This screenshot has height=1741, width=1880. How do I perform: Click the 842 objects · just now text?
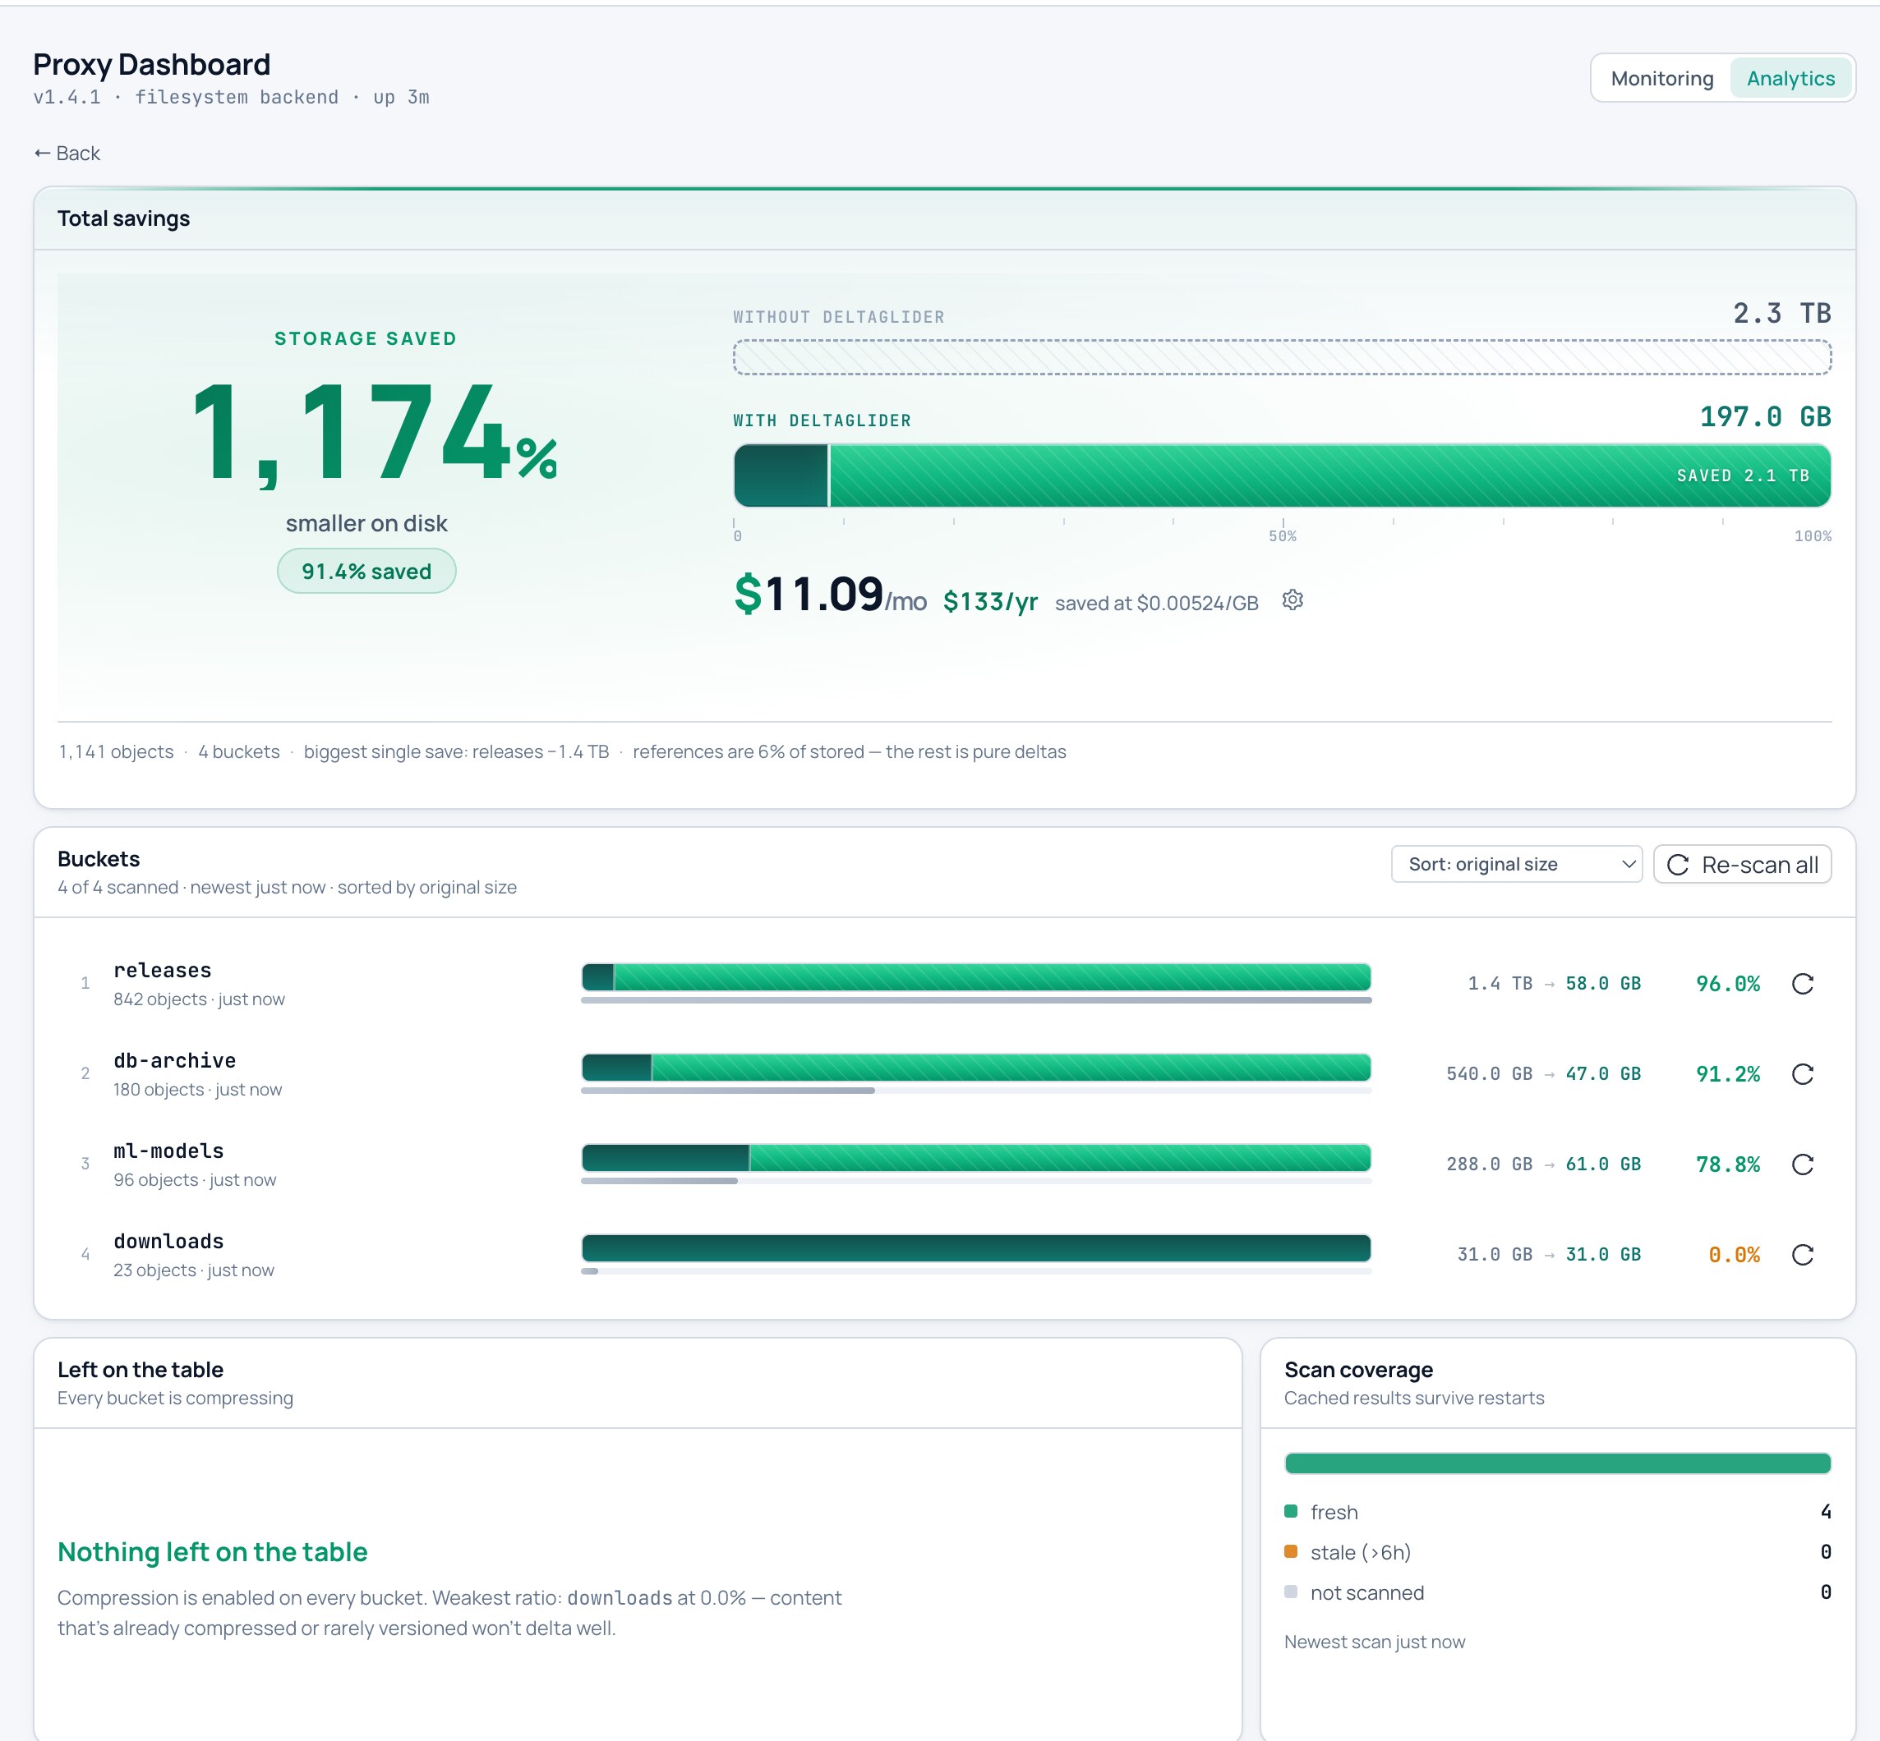pyautogui.click(x=199, y=999)
